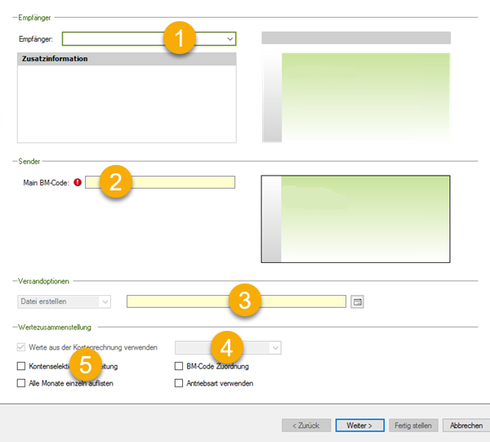Select the Zusatzinformation column header
The height and width of the screenshot is (442, 490).
127,59
